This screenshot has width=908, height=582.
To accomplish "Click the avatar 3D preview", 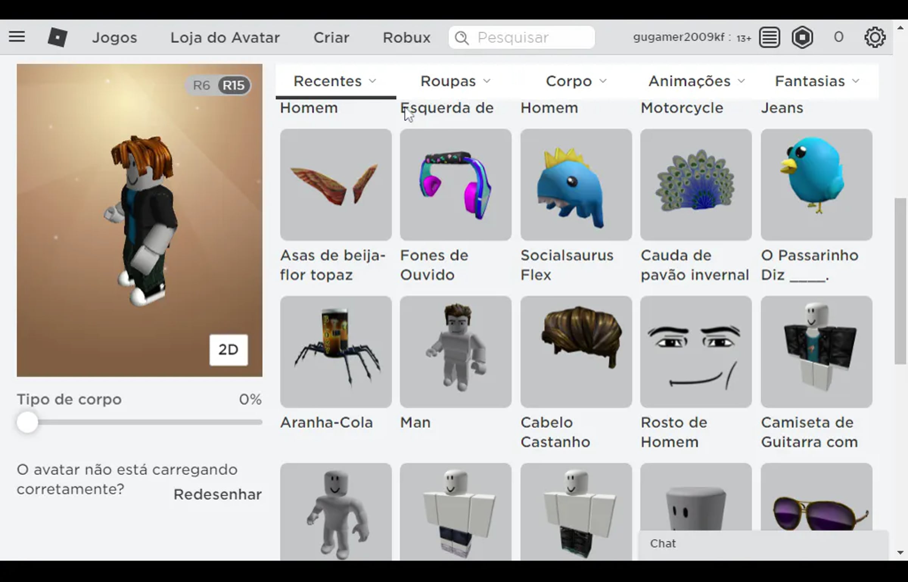I will [140, 220].
